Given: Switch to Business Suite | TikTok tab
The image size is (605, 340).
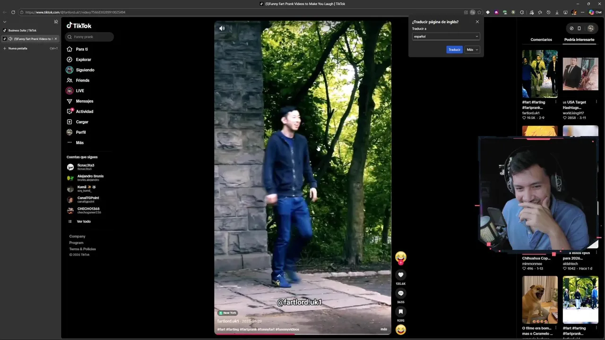Looking at the screenshot, I should click(x=30, y=30).
